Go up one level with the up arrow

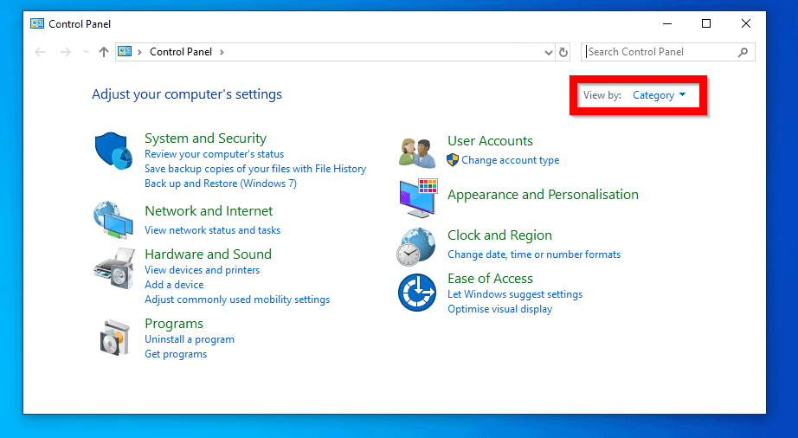104,52
